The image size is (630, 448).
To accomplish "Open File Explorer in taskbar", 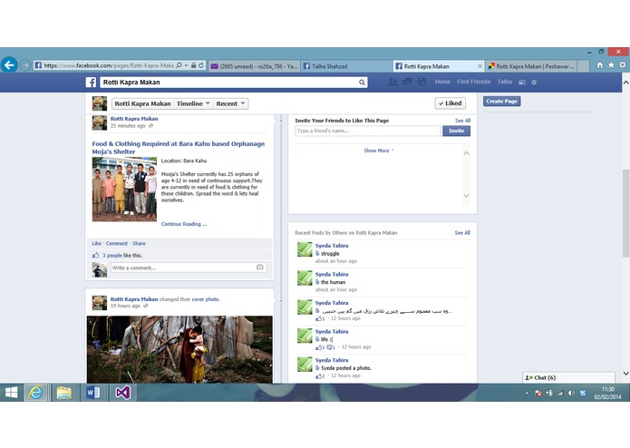I will click(x=63, y=392).
